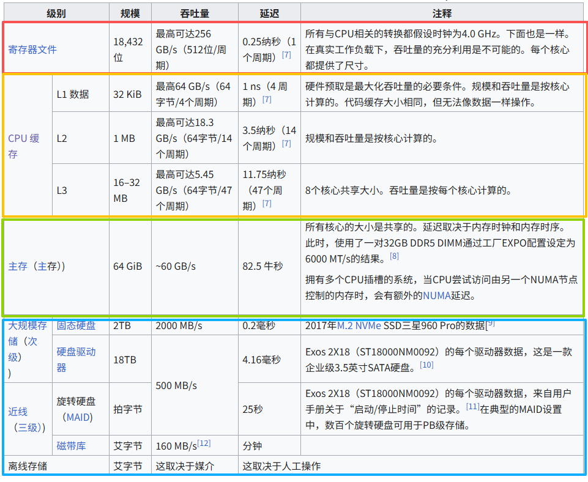Select the 16–32 MB size cell
Image resolution: width=588 pixels, height=482 pixels.
point(130,190)
